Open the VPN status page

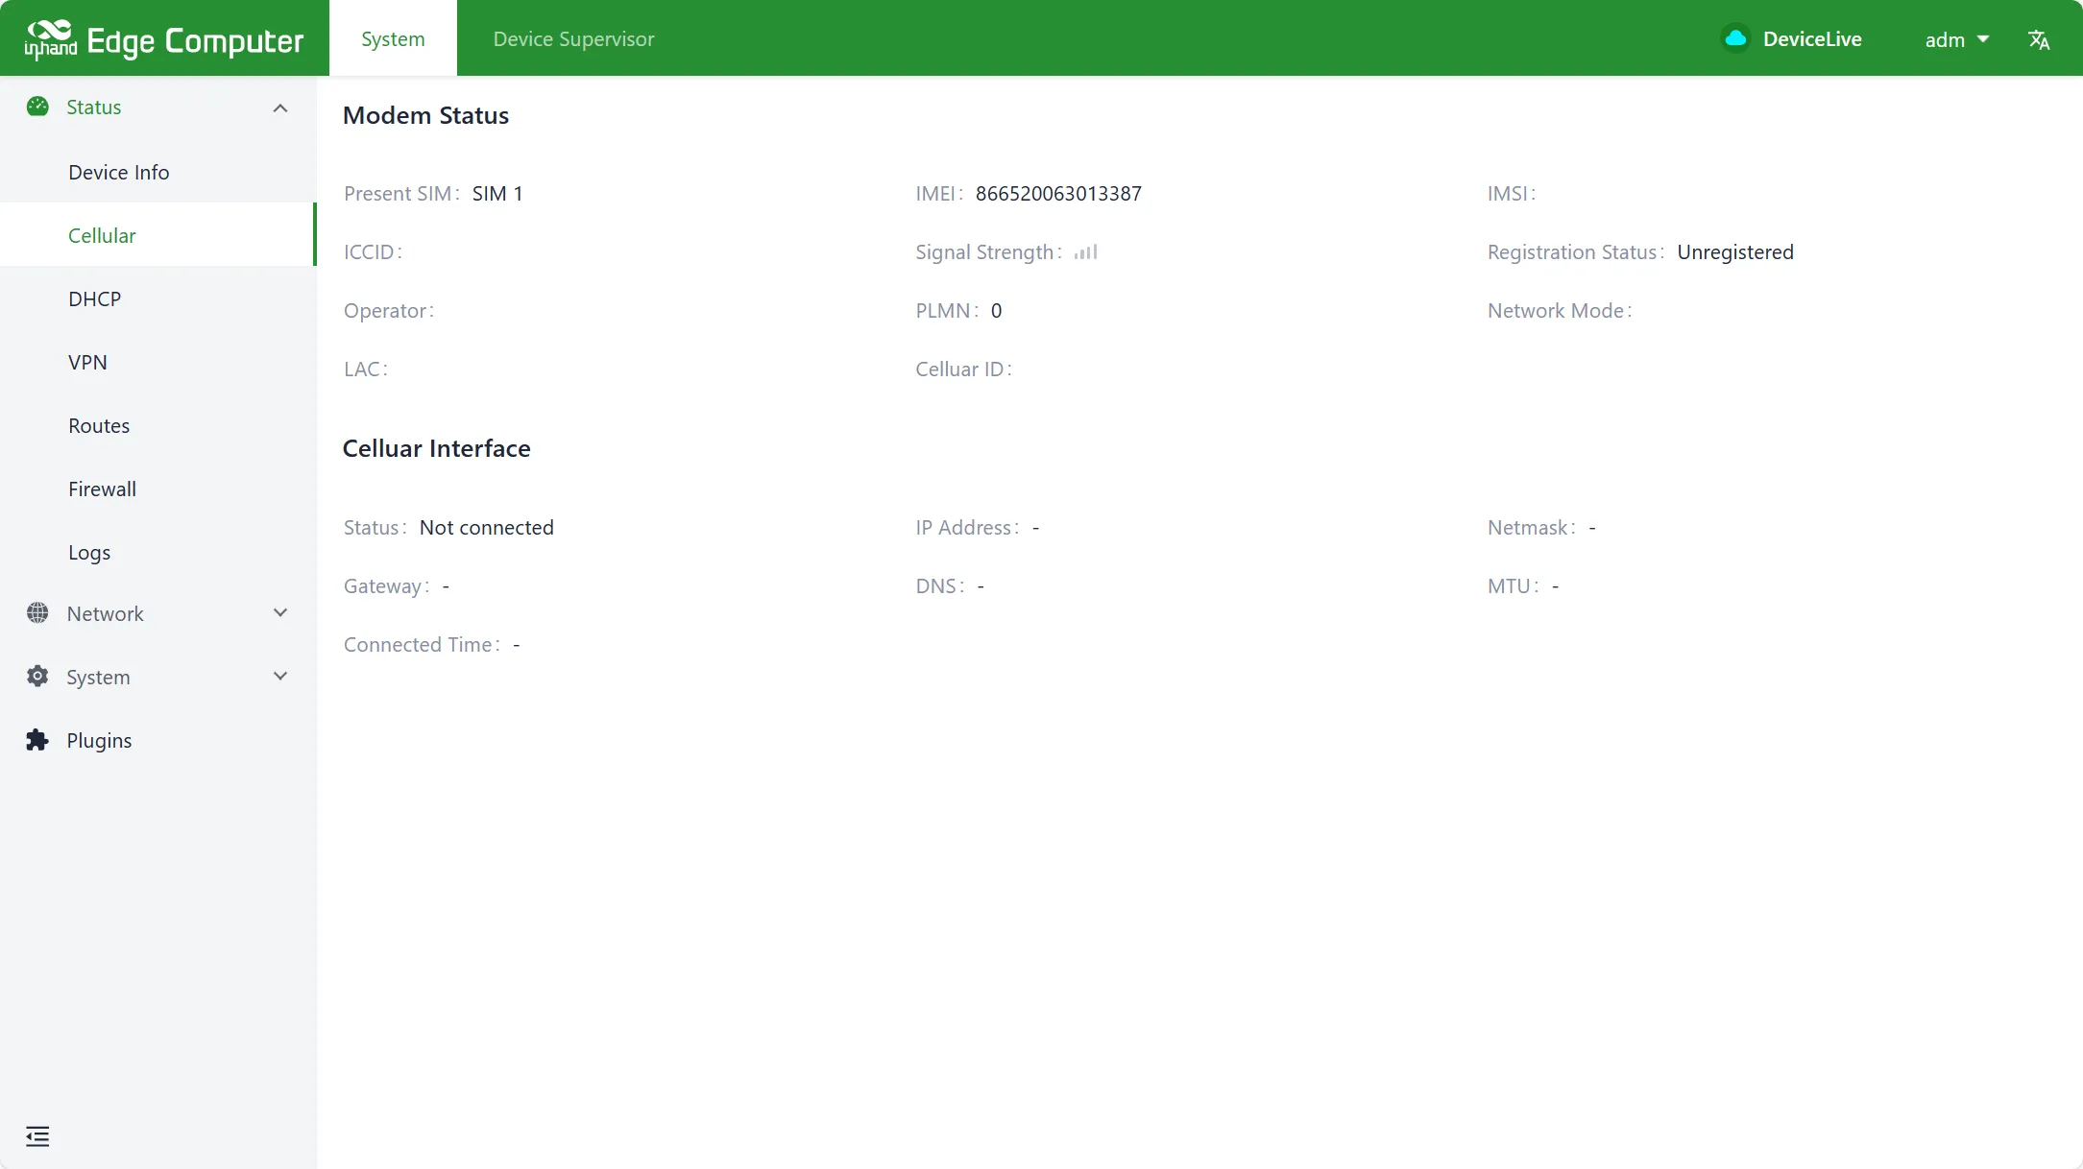click(x=157, y=362)
